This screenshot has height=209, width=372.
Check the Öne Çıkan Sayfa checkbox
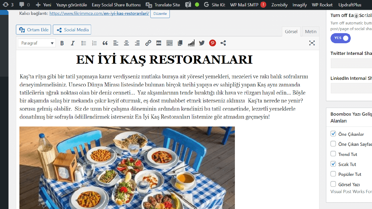point(333,144)
